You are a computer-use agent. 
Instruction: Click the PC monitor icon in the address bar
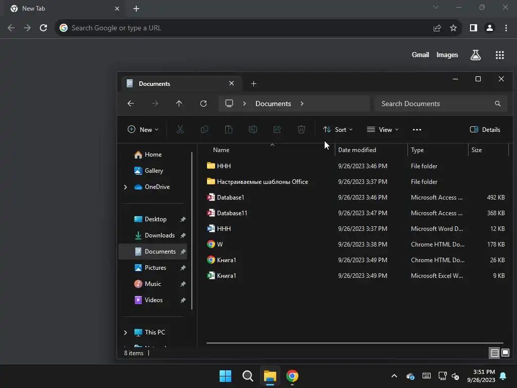point(229,103)
